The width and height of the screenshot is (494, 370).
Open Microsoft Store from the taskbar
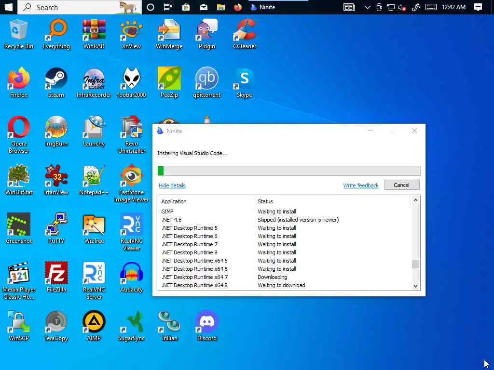pos(186,7)
